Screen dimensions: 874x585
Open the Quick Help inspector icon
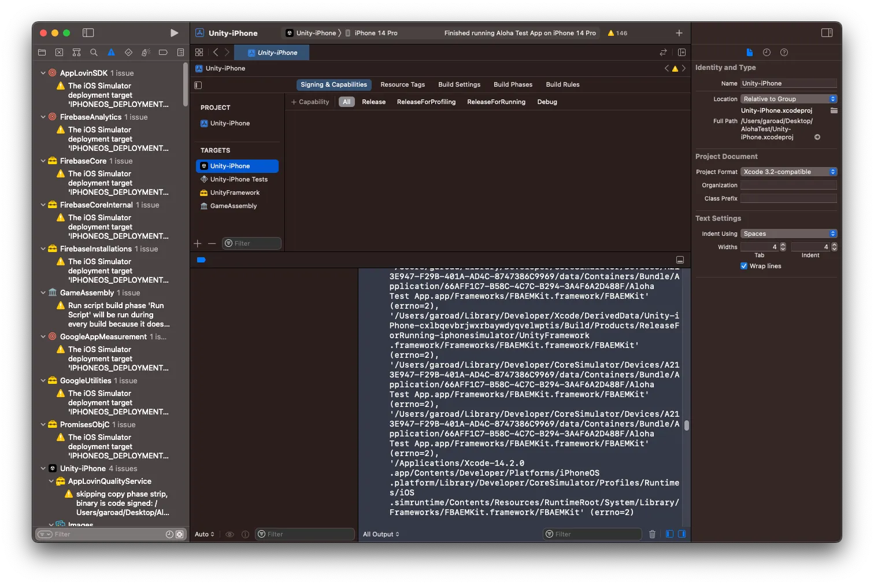tap(784, 53)
